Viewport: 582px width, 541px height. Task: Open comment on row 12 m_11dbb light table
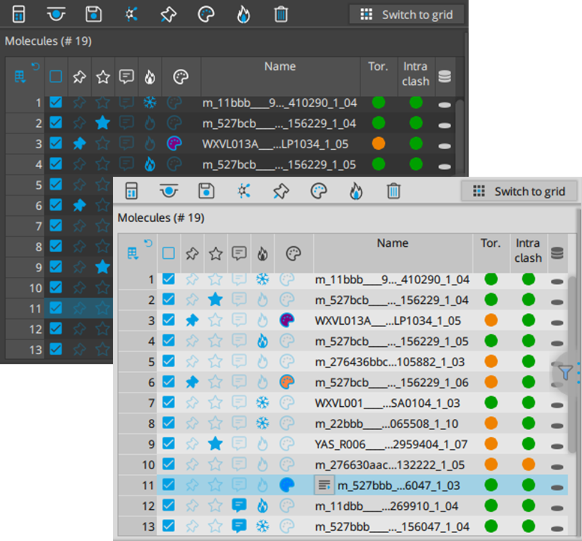(x=239, y=506)
